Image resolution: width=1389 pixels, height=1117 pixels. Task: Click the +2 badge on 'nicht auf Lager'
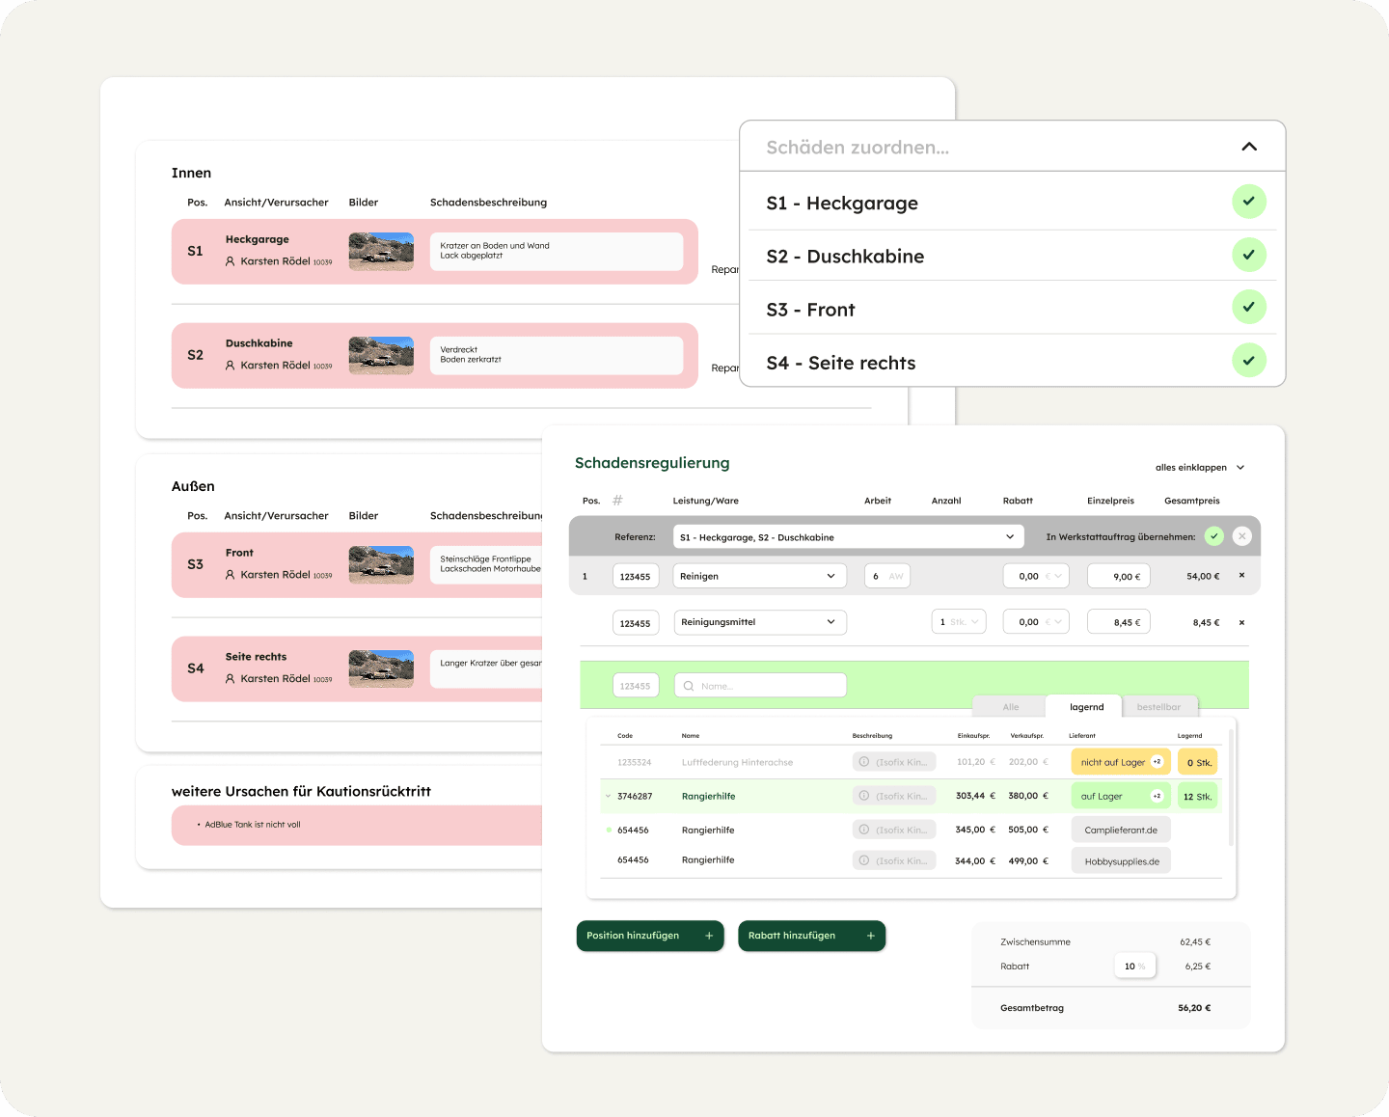click(x=1157, y=762)
